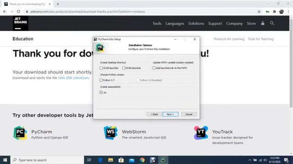This screenshot has height=164, width=293.
Task: Close the Thank you for downloading tab
Action: point(50,4)
